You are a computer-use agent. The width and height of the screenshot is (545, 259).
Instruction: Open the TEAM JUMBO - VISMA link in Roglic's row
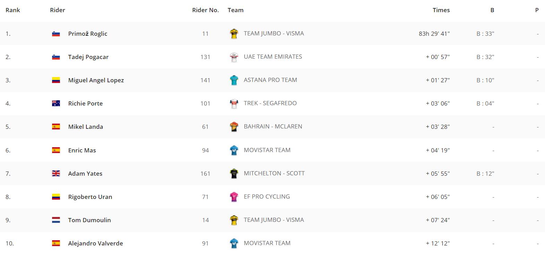pyautogui.click(x=274, y=33)
